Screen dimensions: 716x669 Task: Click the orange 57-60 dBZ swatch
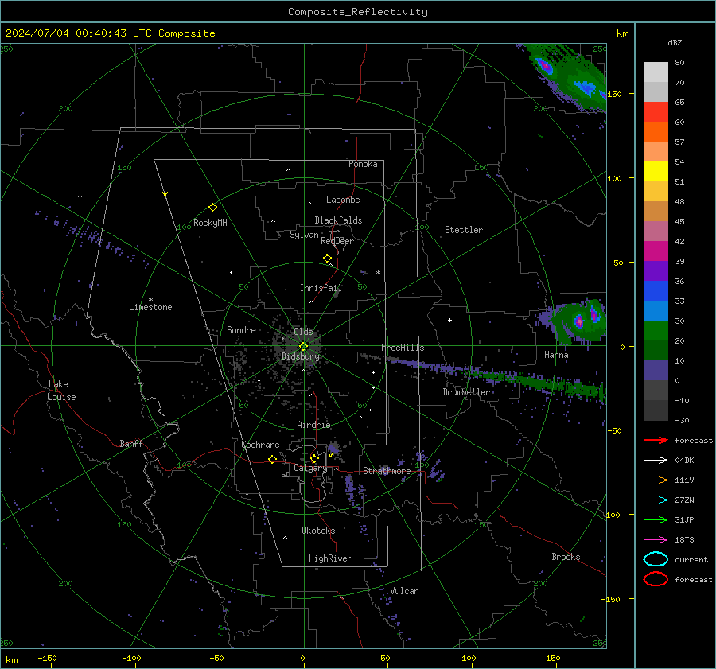pyautogui.click(x=656, y=131)
